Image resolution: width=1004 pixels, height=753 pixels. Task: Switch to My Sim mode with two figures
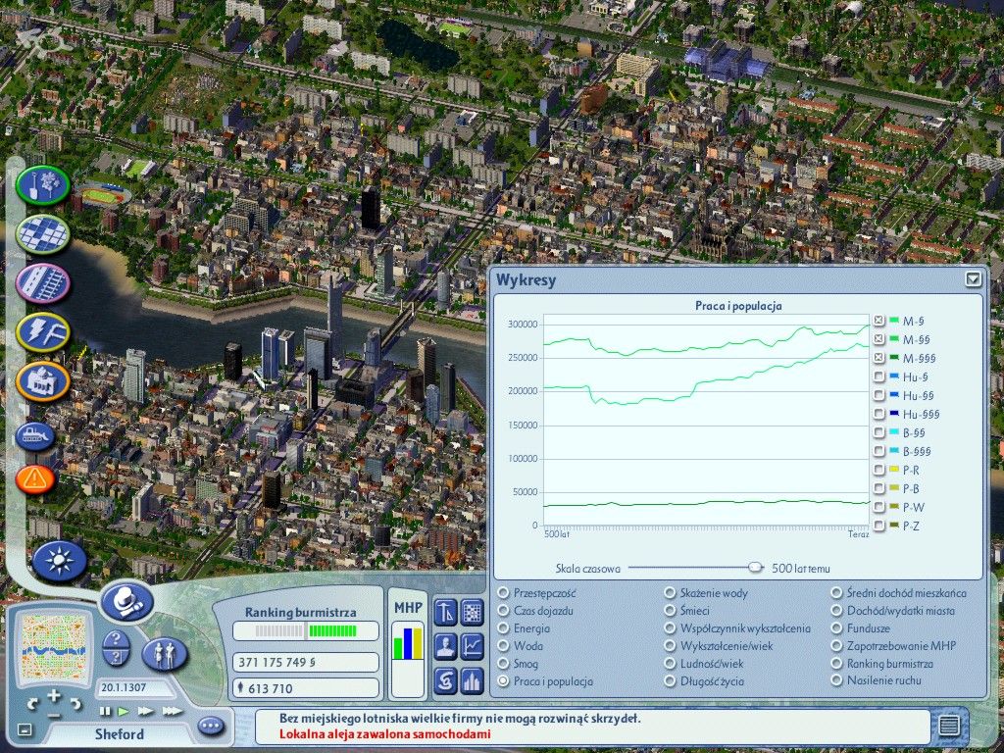(165, 654)
